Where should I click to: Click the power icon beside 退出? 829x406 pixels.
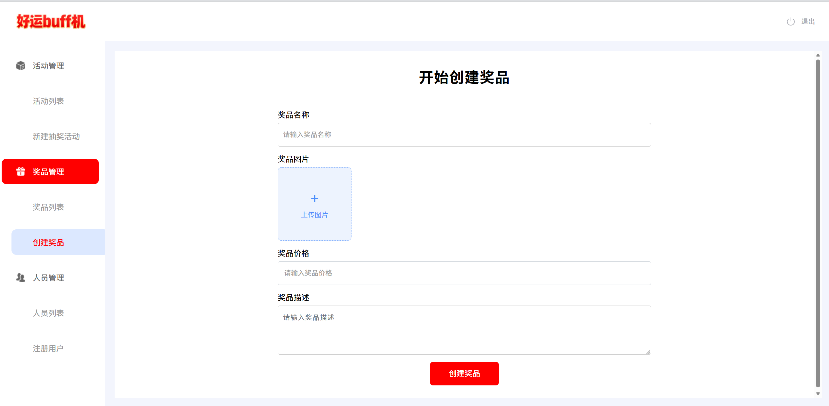[x=791, y=22]
